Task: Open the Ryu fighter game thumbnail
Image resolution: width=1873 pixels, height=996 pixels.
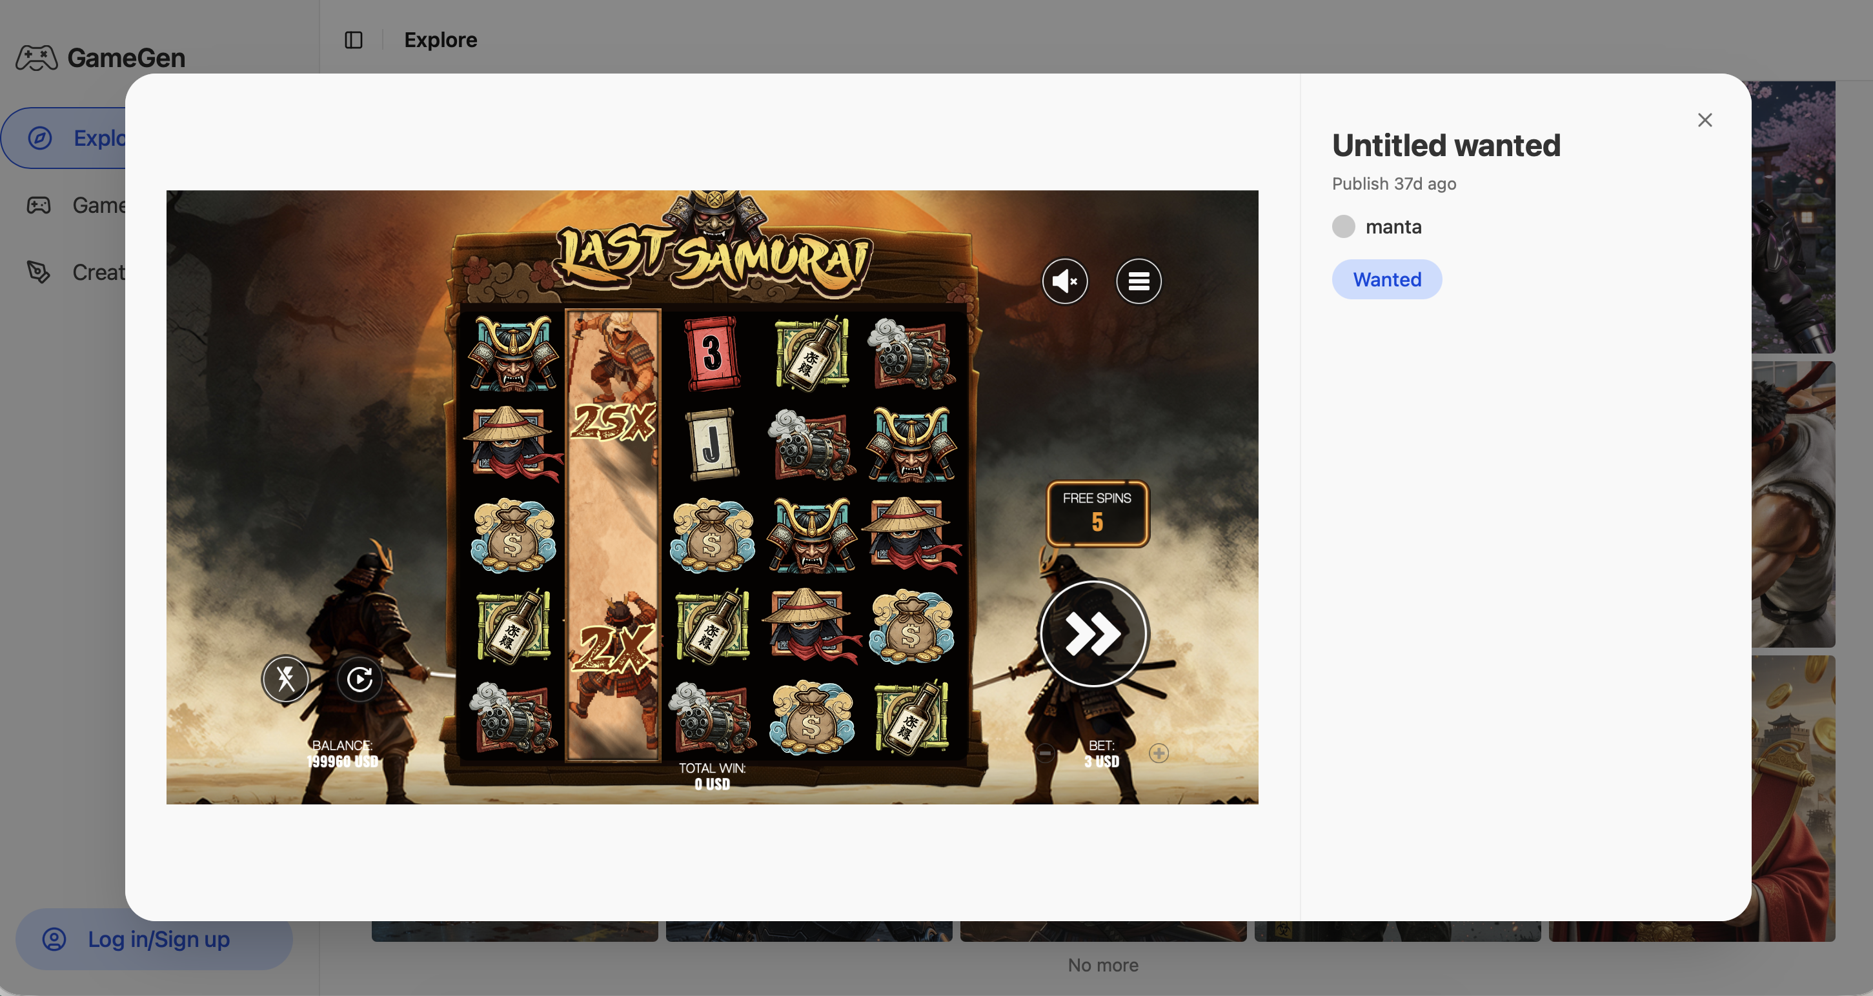Action: [1792, 504]
